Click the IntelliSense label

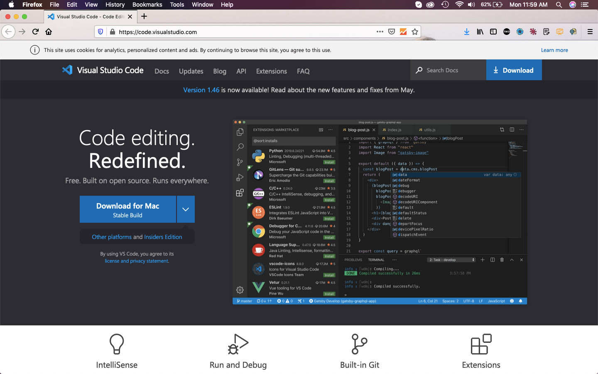tap(117, 365)
